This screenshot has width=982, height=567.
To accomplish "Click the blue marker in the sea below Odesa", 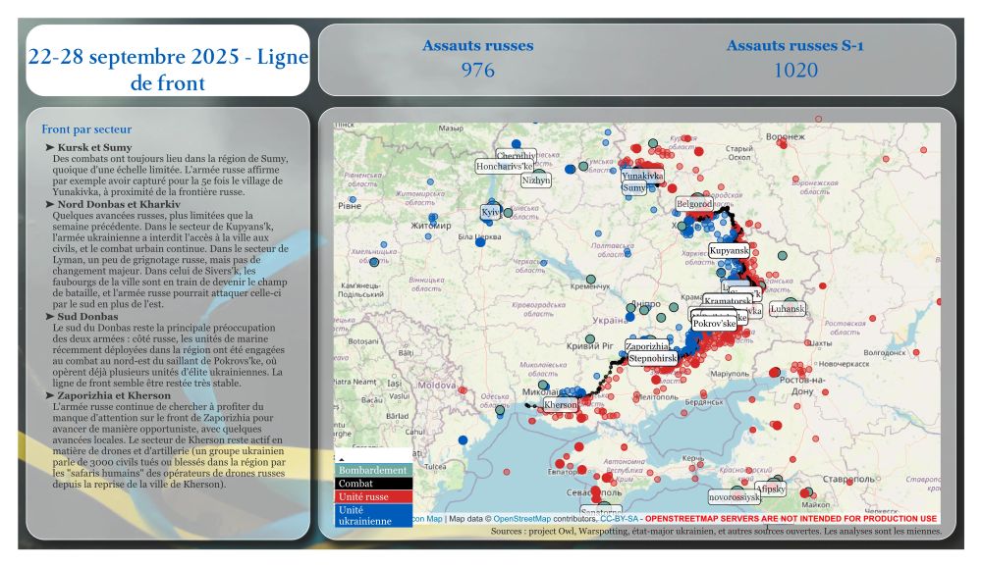I will coord(463,440).
